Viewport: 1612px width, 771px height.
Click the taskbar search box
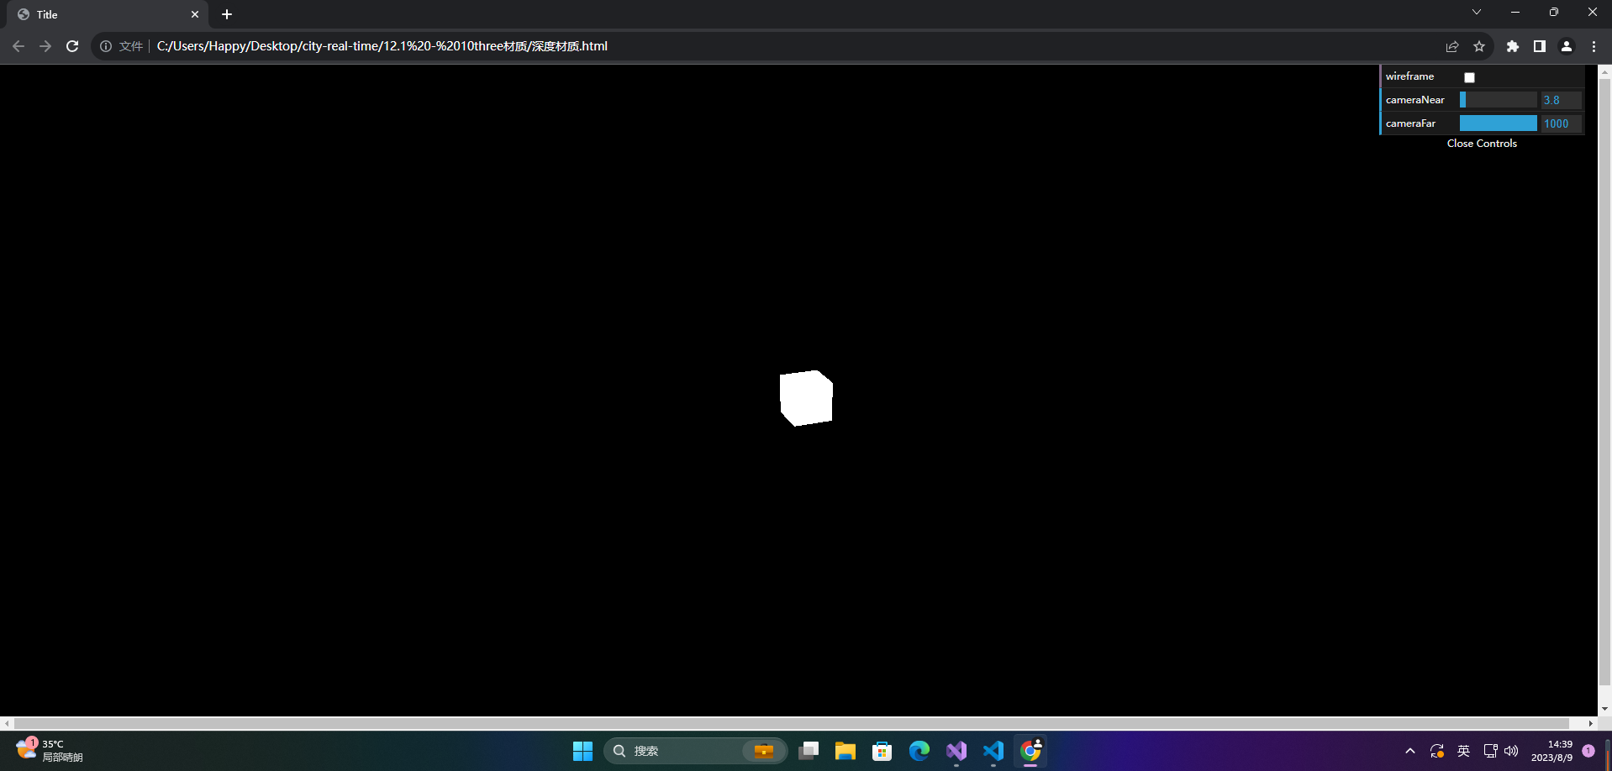[x=695, y=751]
